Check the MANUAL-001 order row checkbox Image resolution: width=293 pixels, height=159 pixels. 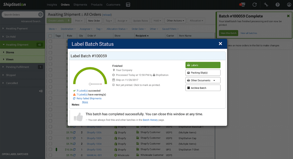(x=50, y=155)
